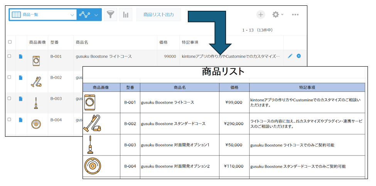
Task: Open record details icon for B-003
Action: tap(20, 99)
